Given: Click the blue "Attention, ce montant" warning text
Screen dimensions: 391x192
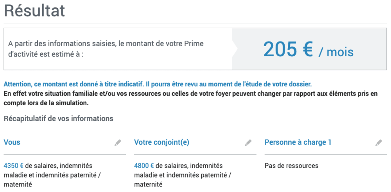Looking at the screenshot, I should click(x=158, y=84).
